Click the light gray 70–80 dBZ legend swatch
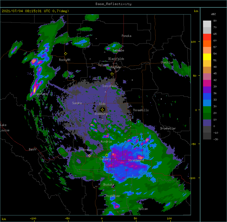Viewport: 227px width, 222px height. tap(207, 24)
